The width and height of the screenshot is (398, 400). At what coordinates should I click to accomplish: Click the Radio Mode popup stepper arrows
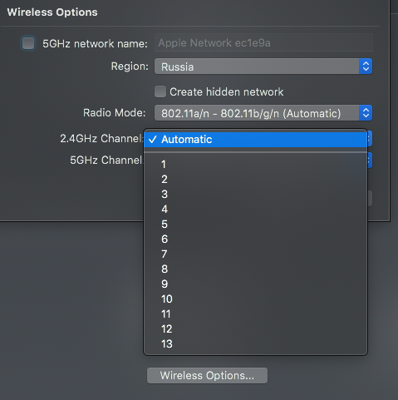coord(366,113)
